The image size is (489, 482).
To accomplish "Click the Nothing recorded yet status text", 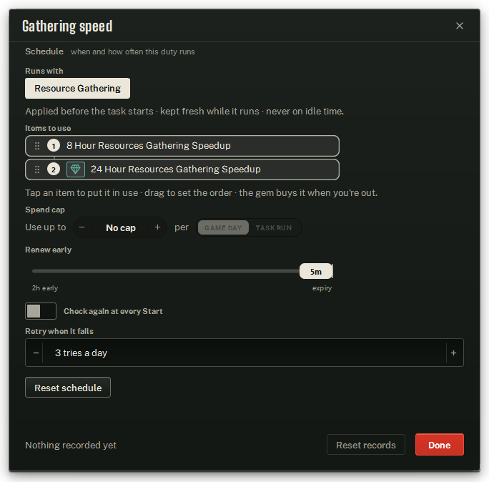I will [x=71, y=446].
